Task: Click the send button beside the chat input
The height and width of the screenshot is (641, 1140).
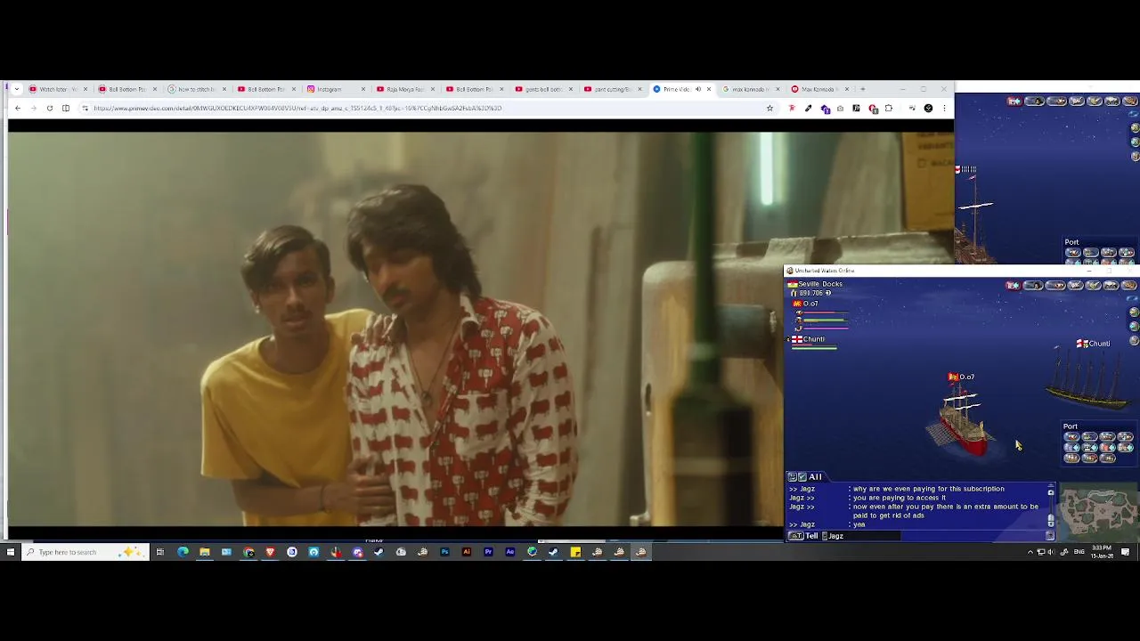Action: [1050, 536]
